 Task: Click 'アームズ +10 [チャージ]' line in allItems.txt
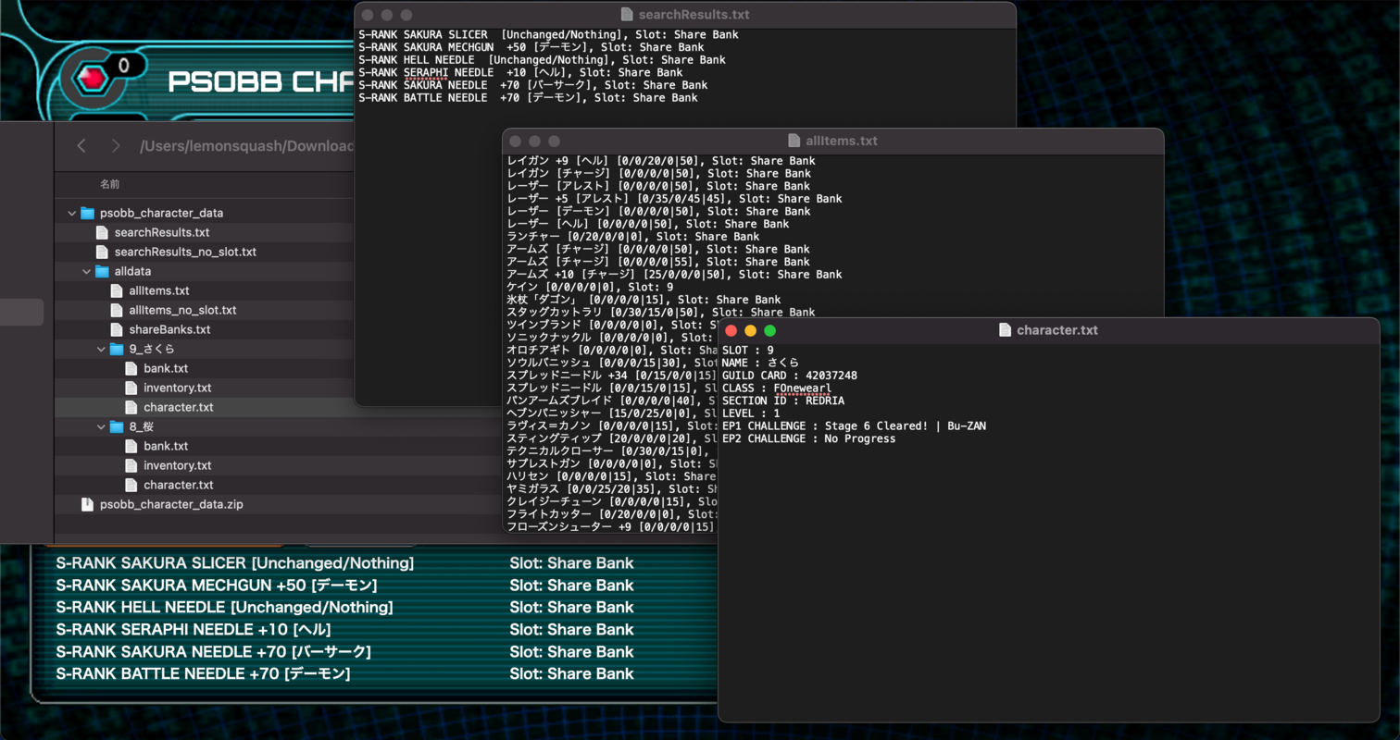pyautogui.click(x=674, y=275)
